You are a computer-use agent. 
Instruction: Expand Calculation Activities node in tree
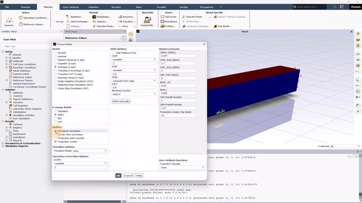pyautogui.click(x=6, y=115)
